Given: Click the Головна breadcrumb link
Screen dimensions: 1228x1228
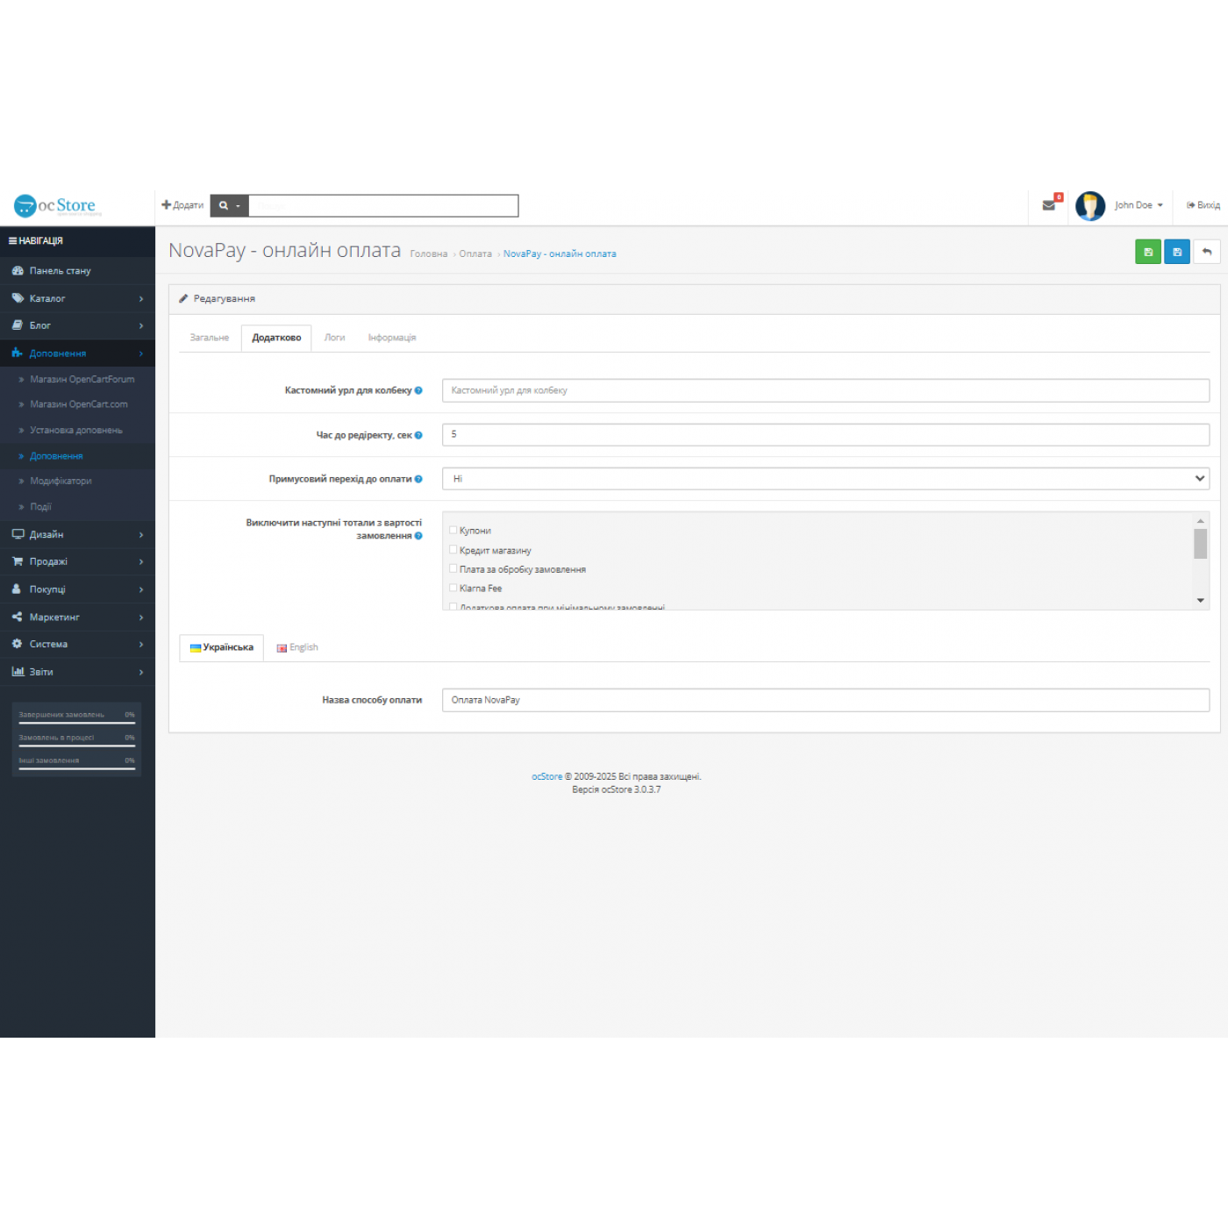Looking at the screenshot, I should pos(428,254).
